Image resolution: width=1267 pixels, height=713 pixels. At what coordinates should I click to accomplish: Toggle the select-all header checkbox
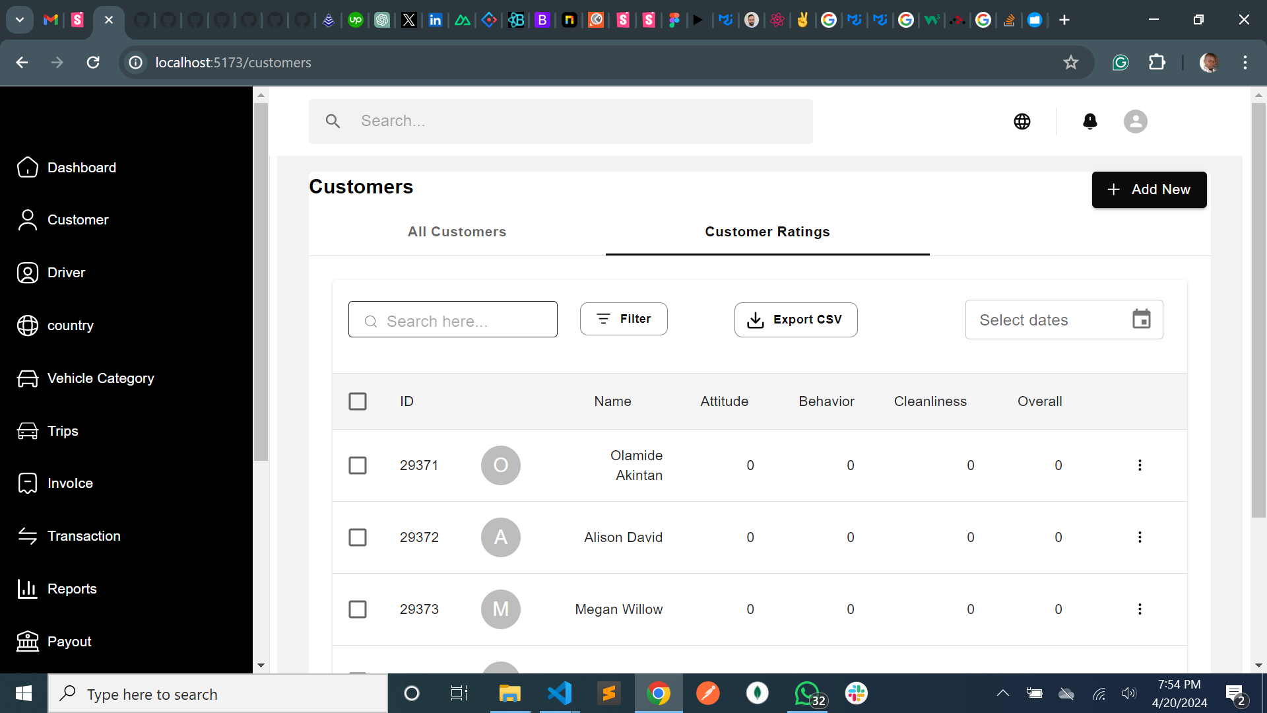[358, 401]
